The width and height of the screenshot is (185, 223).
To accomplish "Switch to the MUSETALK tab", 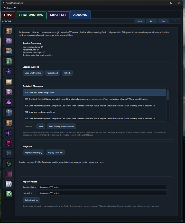I will pyautogui.click(x=58, y=15).
